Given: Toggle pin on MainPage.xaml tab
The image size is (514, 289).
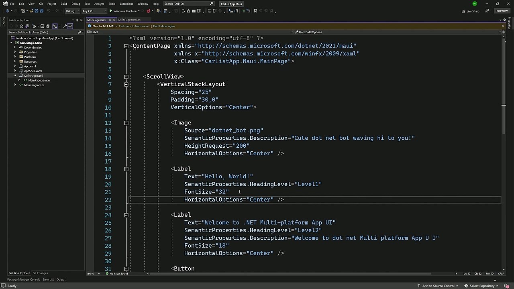Looking at the screenshot, I should click(109, 20).
